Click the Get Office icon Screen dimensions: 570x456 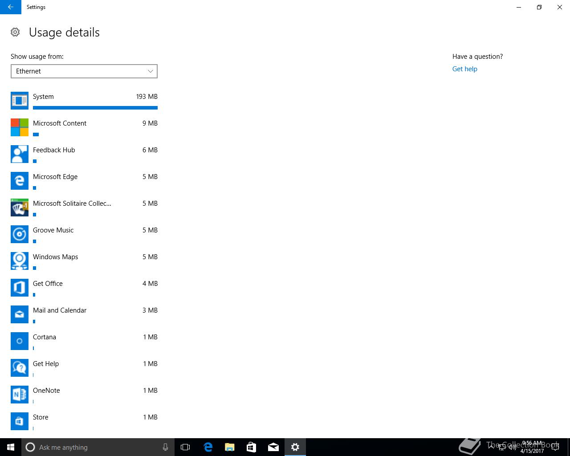pyautogui.click(x=20, y=288)
